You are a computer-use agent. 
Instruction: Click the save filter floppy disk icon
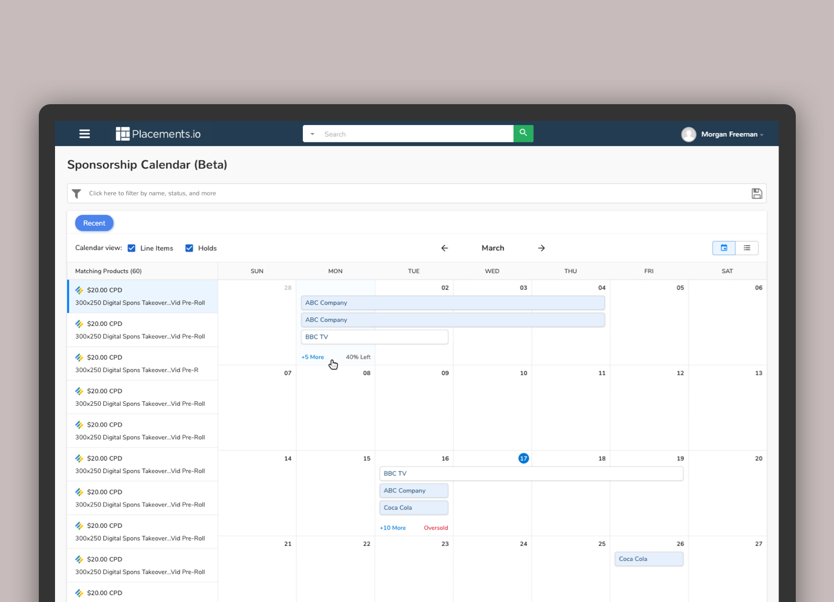756,193
